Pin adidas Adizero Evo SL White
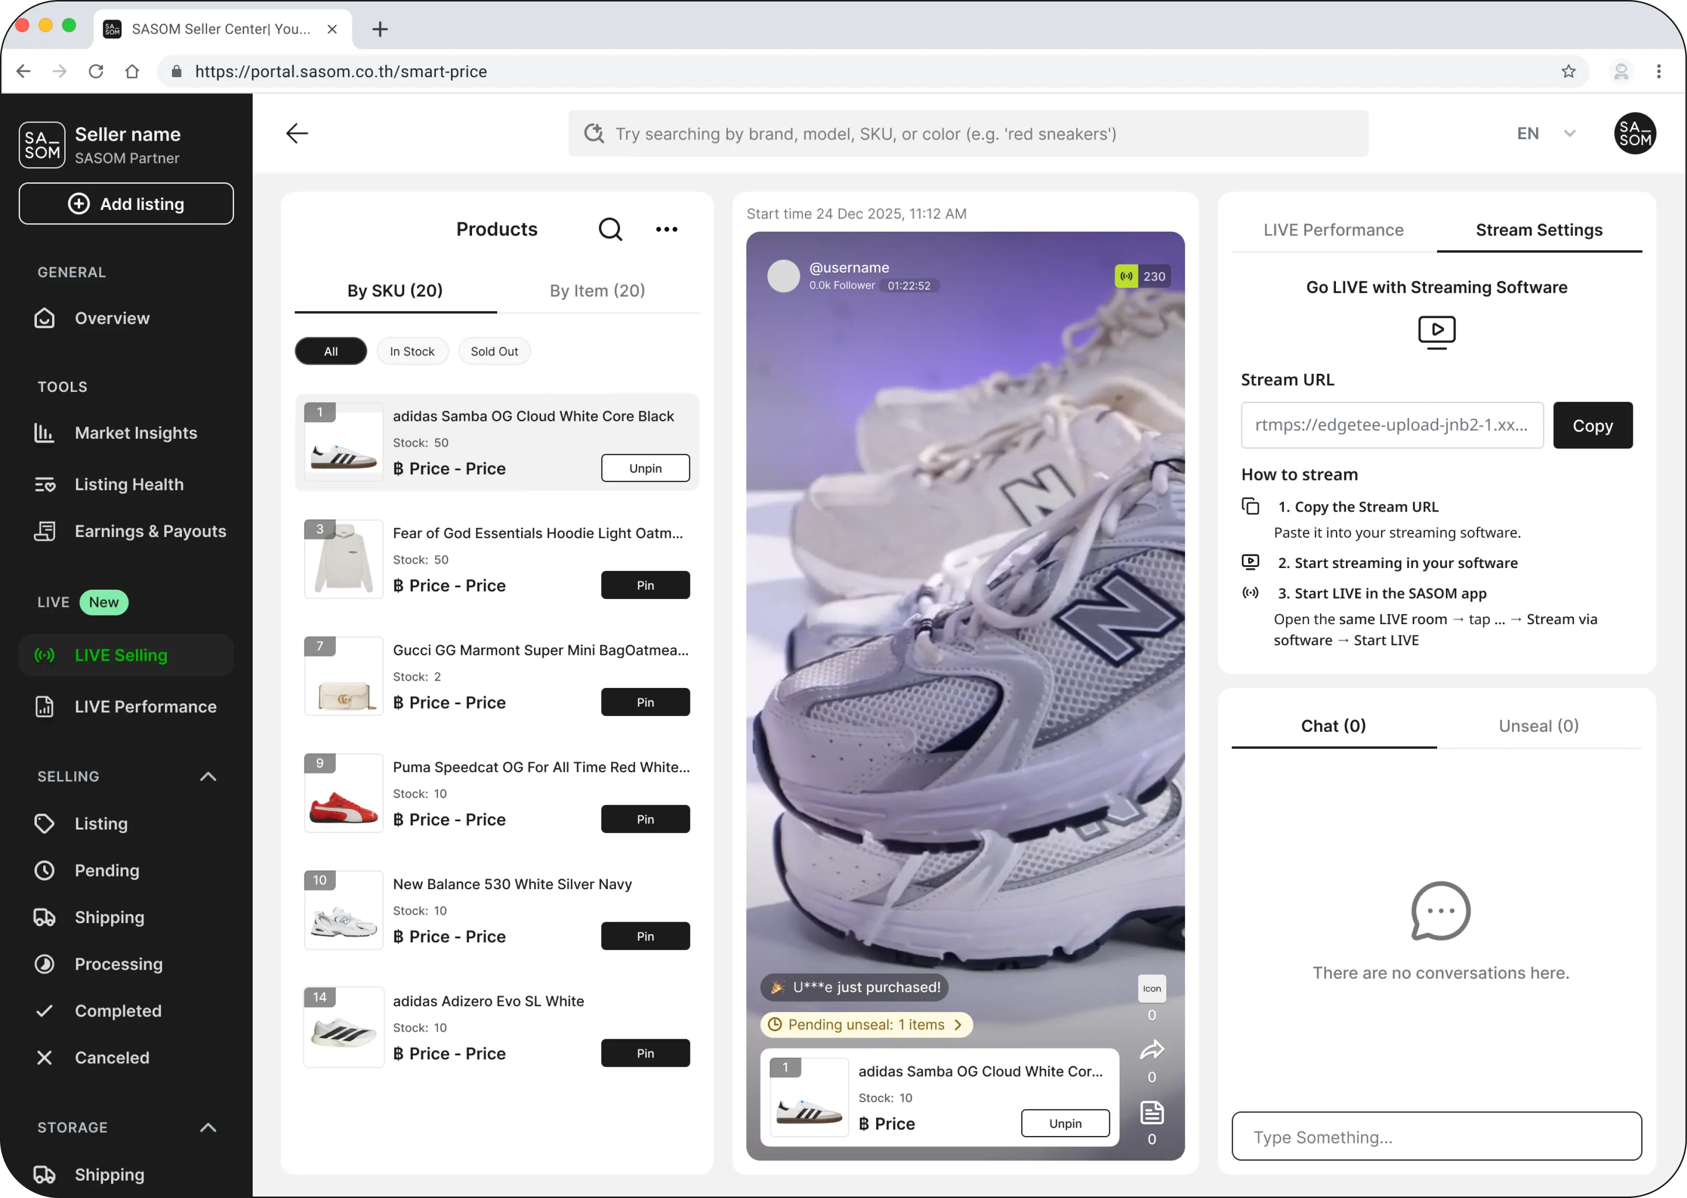This screenshot has height=1198, width=1687. (x=645, y=1053)
